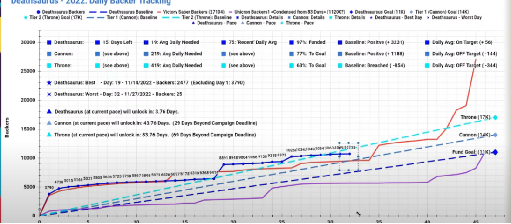Click the cyan Throne pace triangle icon
511x224 pixels.
49,135
